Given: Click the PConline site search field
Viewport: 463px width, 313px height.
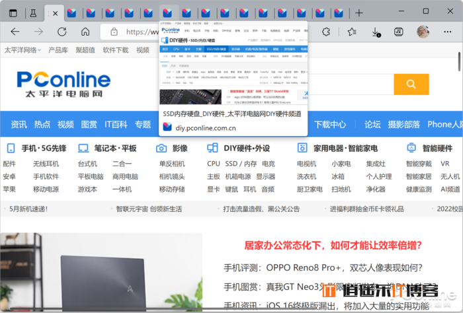Looking at the screenshot, I should click(351, 85).
